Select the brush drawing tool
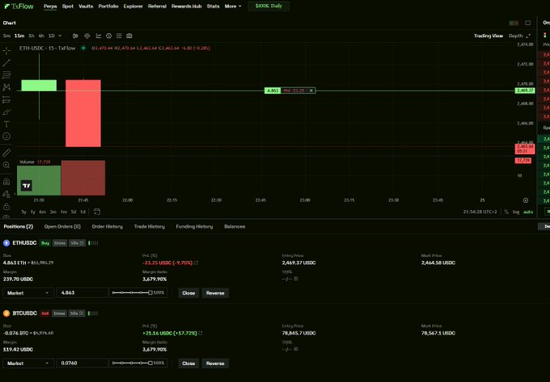 [6, 112]
